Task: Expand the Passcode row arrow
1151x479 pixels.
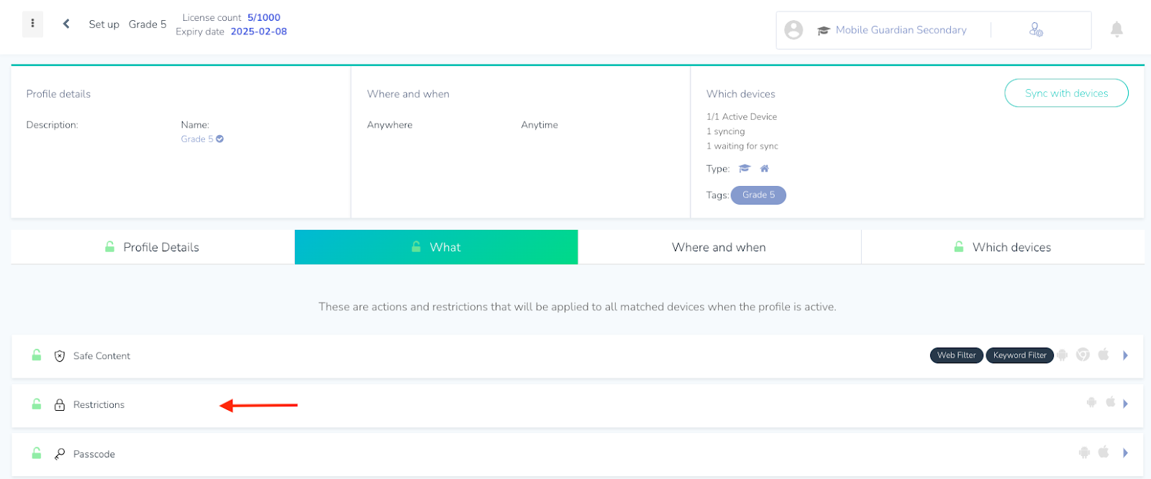Action: (x=1125, y=452)
